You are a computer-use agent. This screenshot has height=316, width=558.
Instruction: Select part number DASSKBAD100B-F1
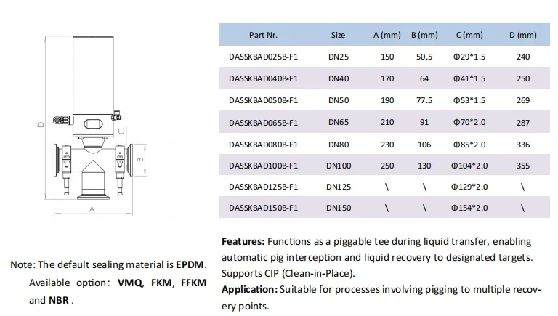click(263, 166)
